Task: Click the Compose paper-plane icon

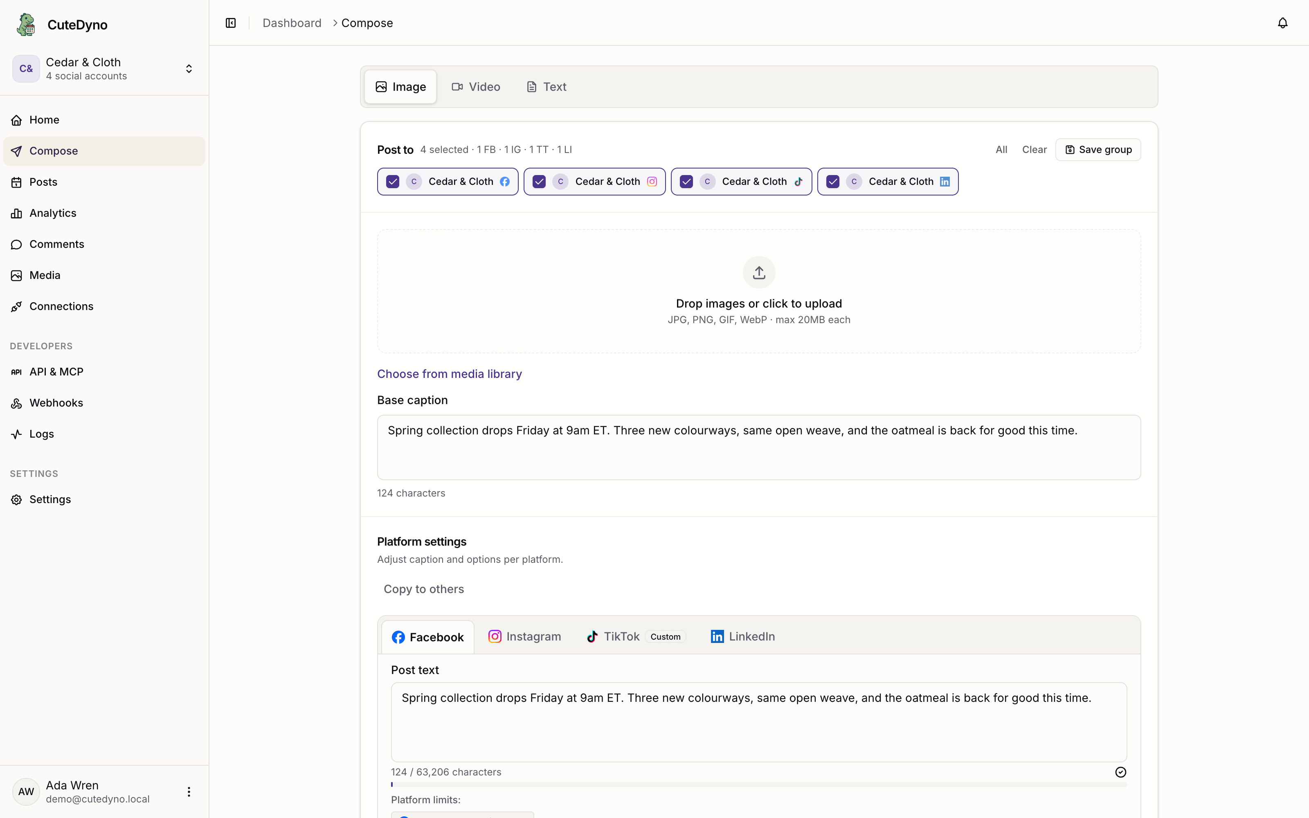Action: pyautogui.click(x=17, y=151)
